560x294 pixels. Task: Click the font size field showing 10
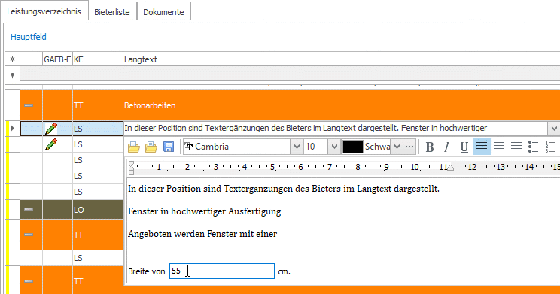click(316, 147)
